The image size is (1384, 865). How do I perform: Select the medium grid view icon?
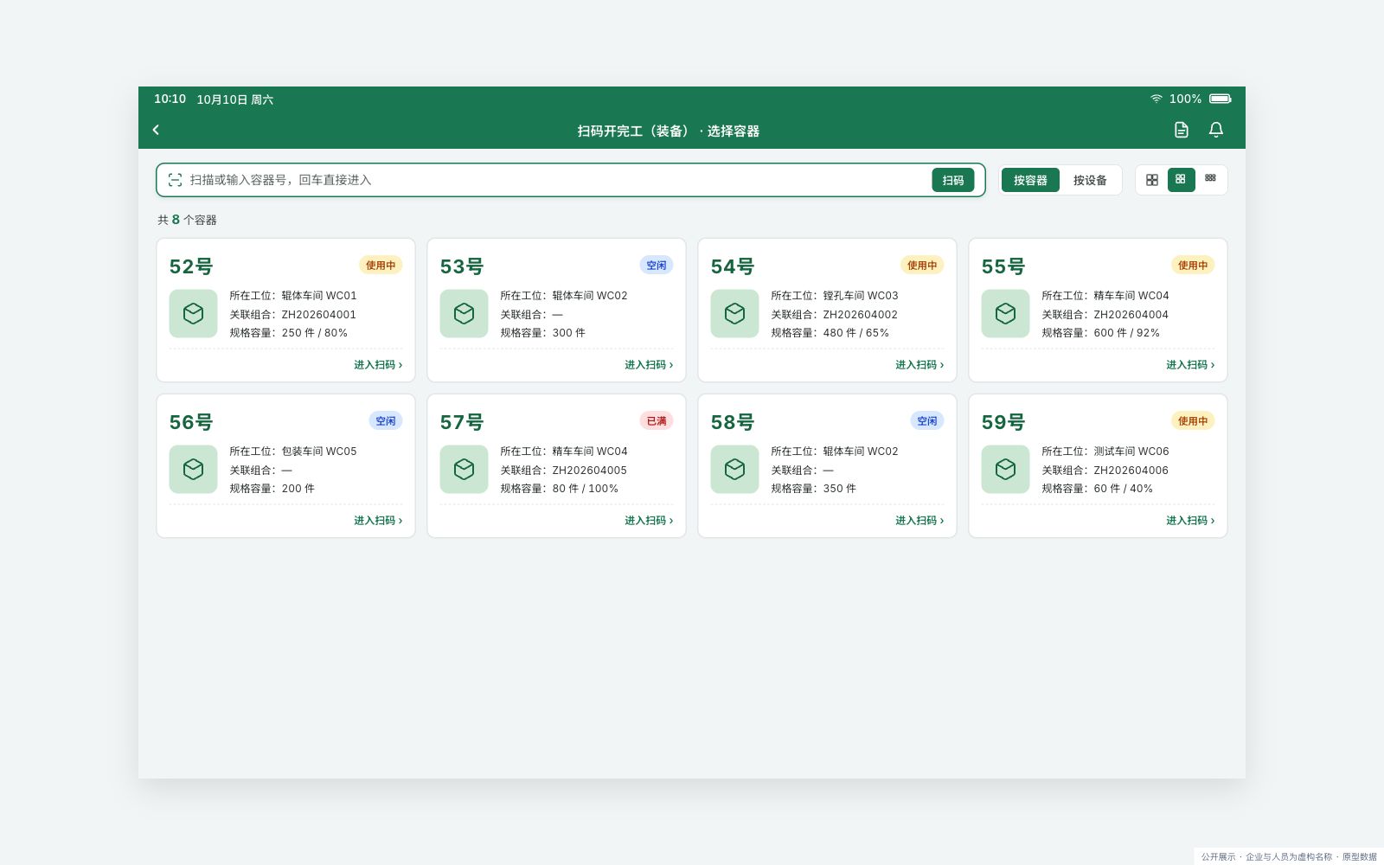tap(1181, 179)
